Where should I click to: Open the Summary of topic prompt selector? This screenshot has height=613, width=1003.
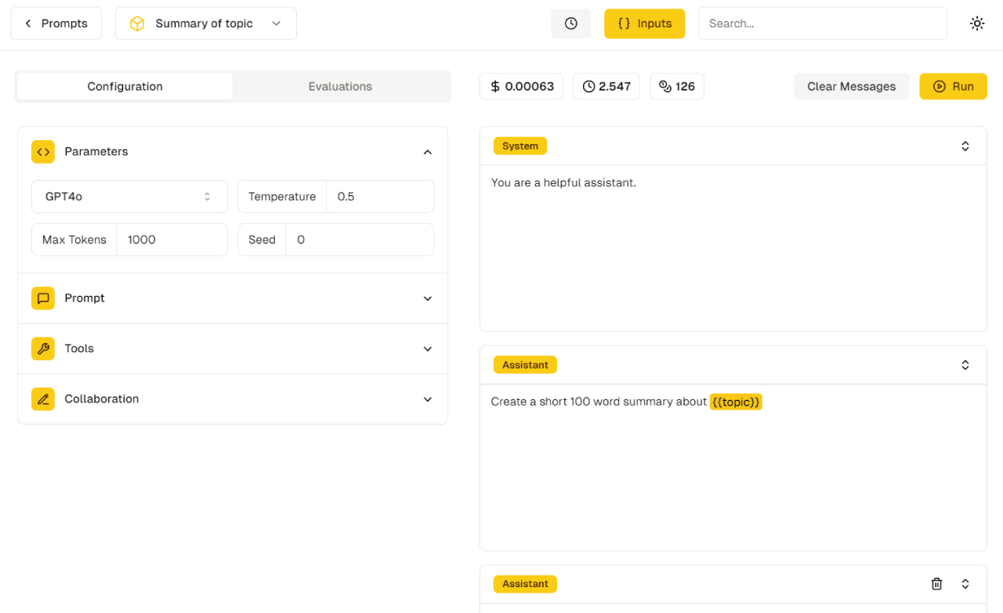pyautogui.click(x=205, y=23)
